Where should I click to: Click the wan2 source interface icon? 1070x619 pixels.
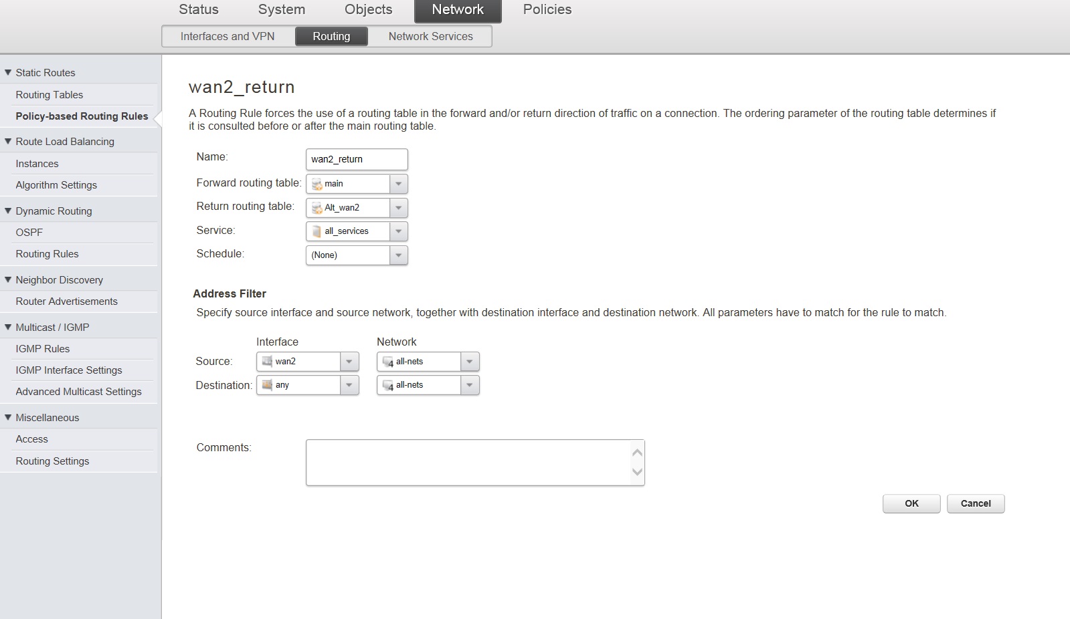pyautogui.click(x=267, y=362)
